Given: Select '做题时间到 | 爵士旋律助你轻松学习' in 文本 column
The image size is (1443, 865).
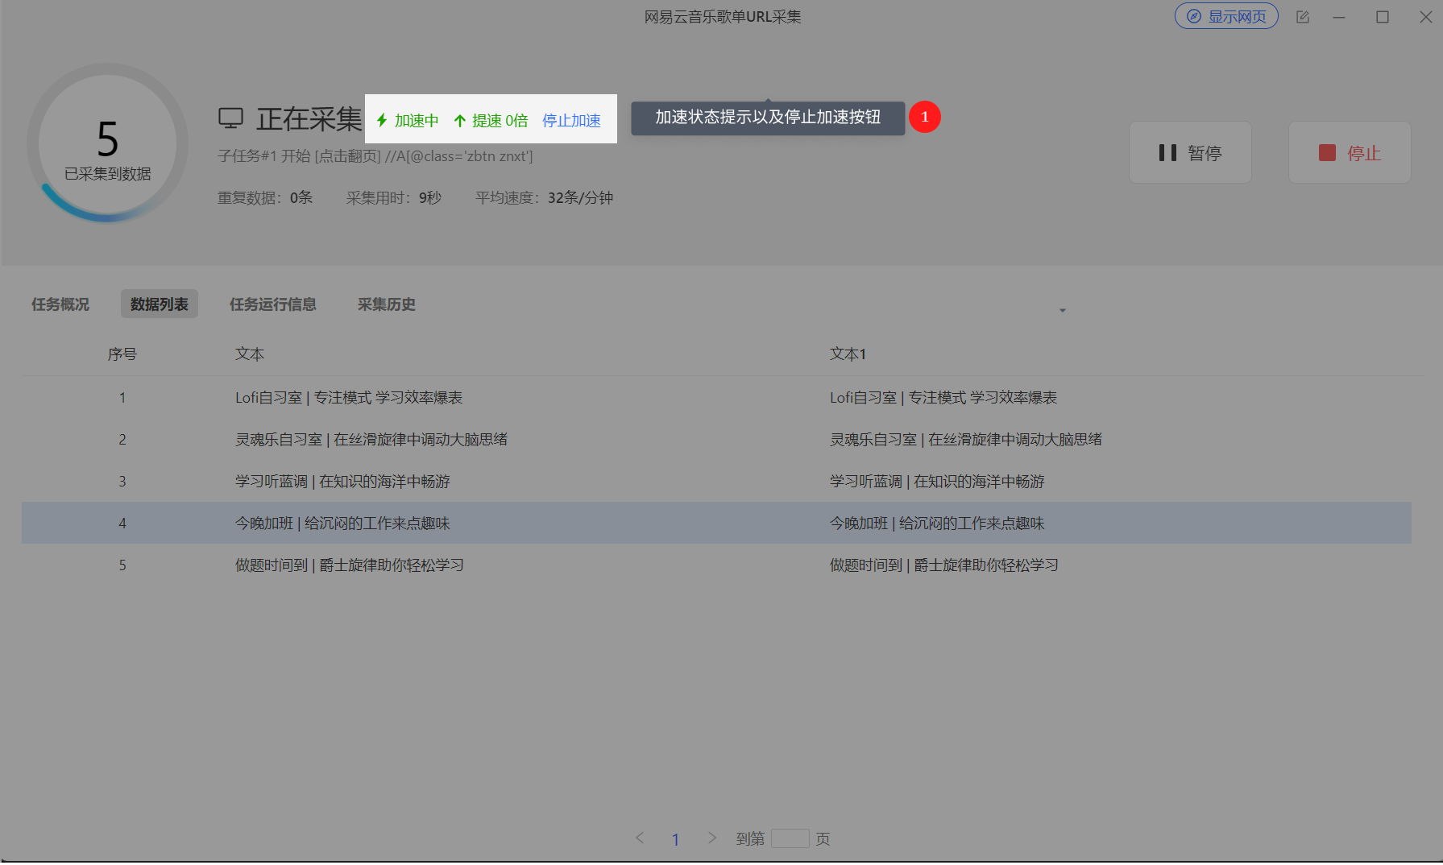Looking at the screenshot, I should pos(350,565).
